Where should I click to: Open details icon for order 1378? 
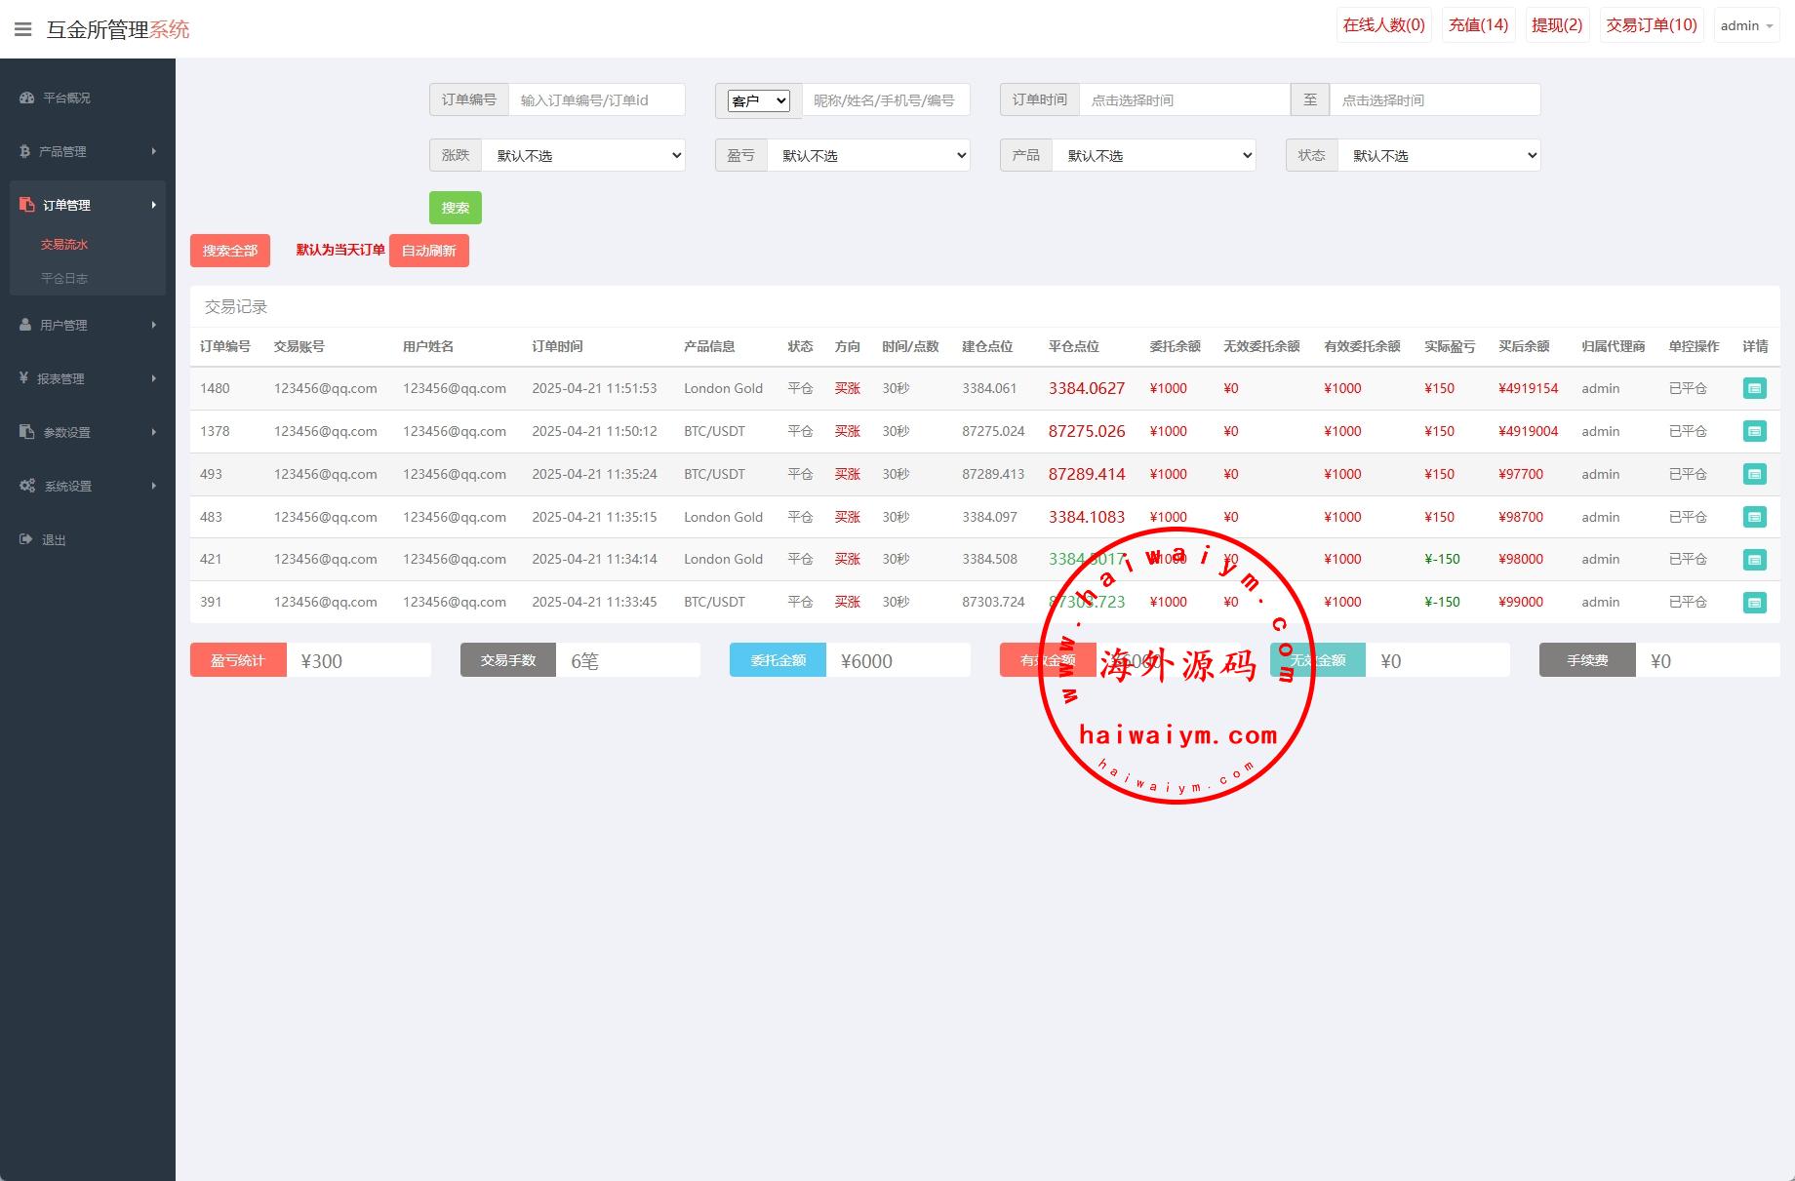pos(1754,431)
